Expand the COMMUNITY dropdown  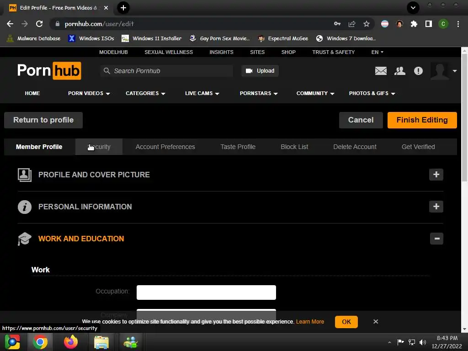315,93
